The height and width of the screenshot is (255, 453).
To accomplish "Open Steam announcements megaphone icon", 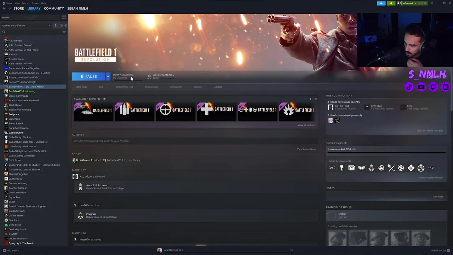I will 381,3.
